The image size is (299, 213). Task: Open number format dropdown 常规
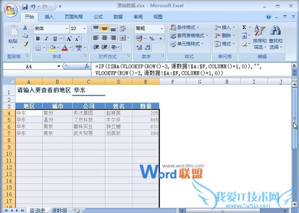[161, 28]
